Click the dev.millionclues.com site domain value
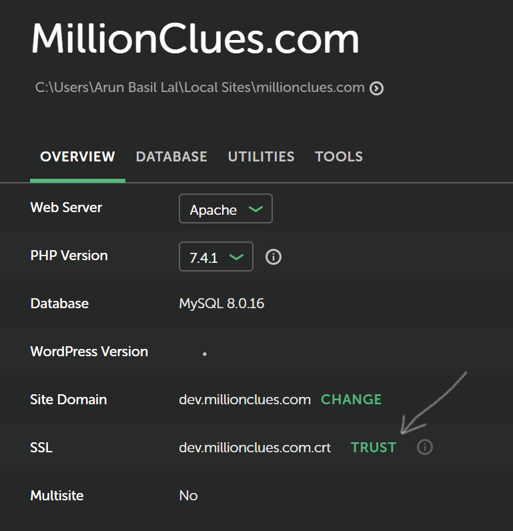 245,400
